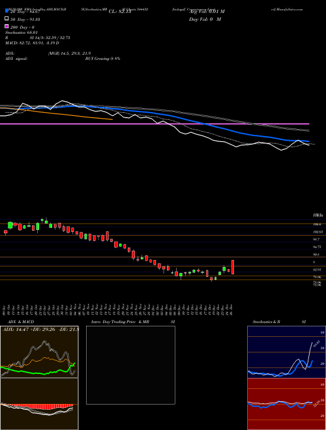Viewport: 326px width, 430px height.
Task: Click the 'CL: 82.13' closing price label
Action: 120,12
